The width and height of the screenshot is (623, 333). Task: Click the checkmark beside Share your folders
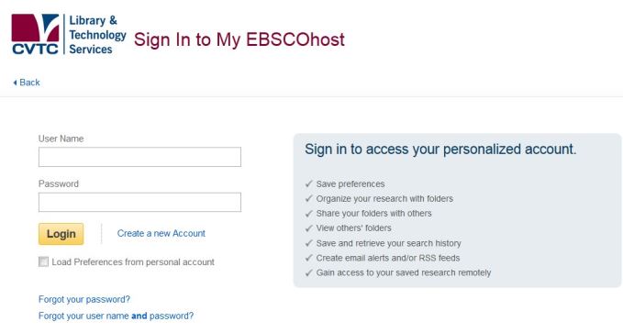coord(309,214)
